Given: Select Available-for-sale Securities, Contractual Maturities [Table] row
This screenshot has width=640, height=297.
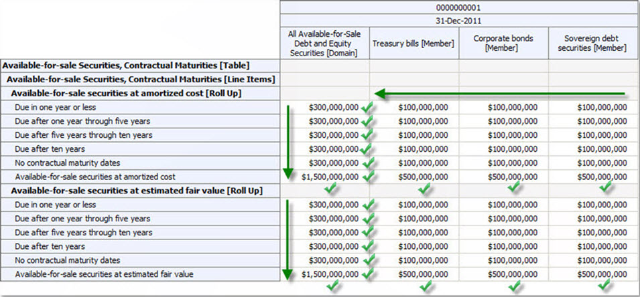Looking at the screenshot, I should pyautogui.click(x=140, y=66).
